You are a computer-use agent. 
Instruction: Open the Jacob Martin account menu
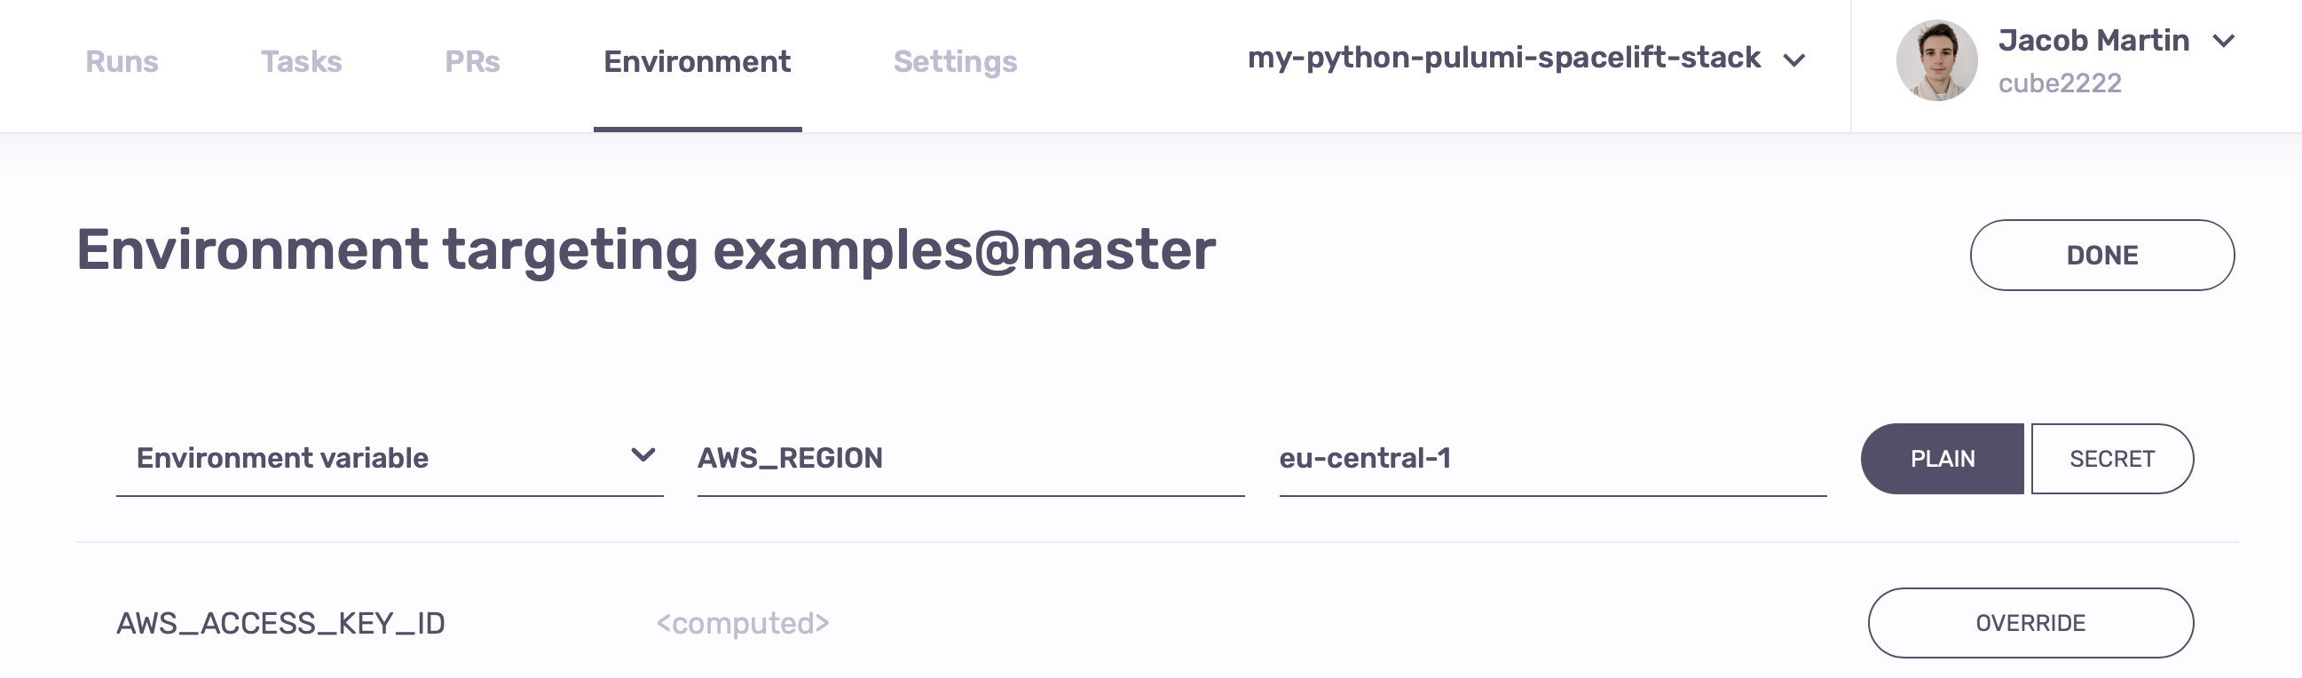click(2095, 40)
